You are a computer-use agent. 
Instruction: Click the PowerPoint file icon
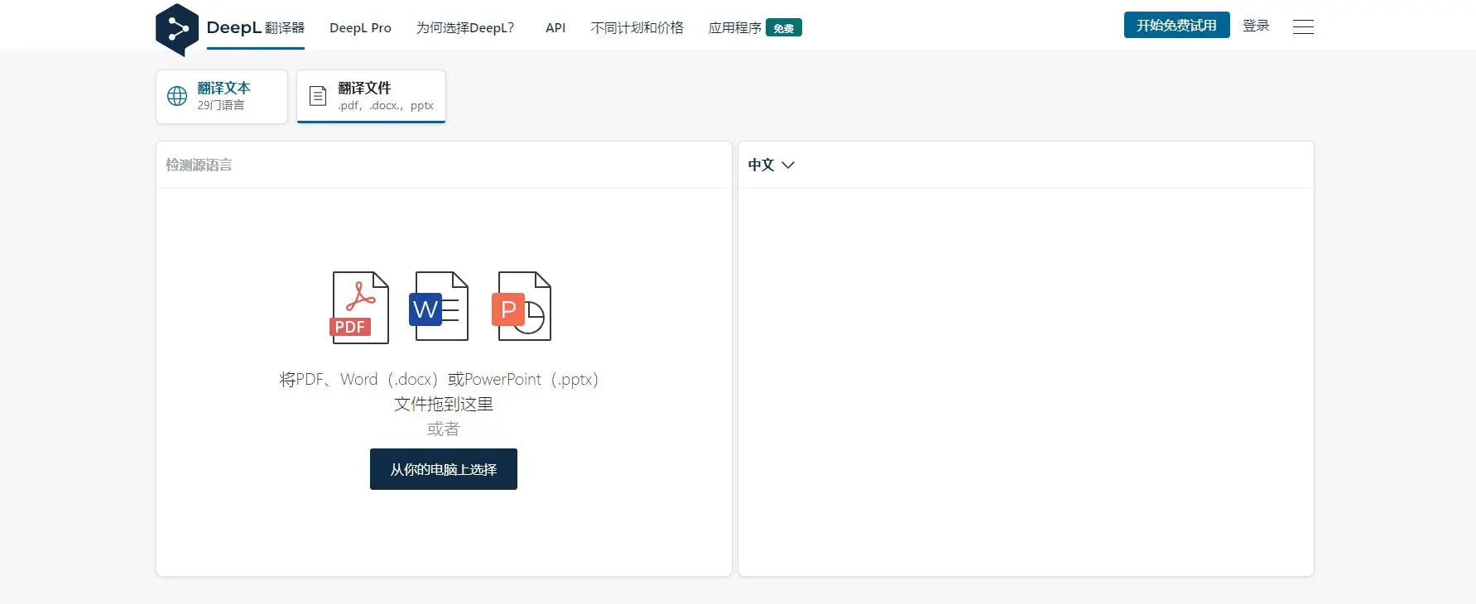[x=522, y=306]
